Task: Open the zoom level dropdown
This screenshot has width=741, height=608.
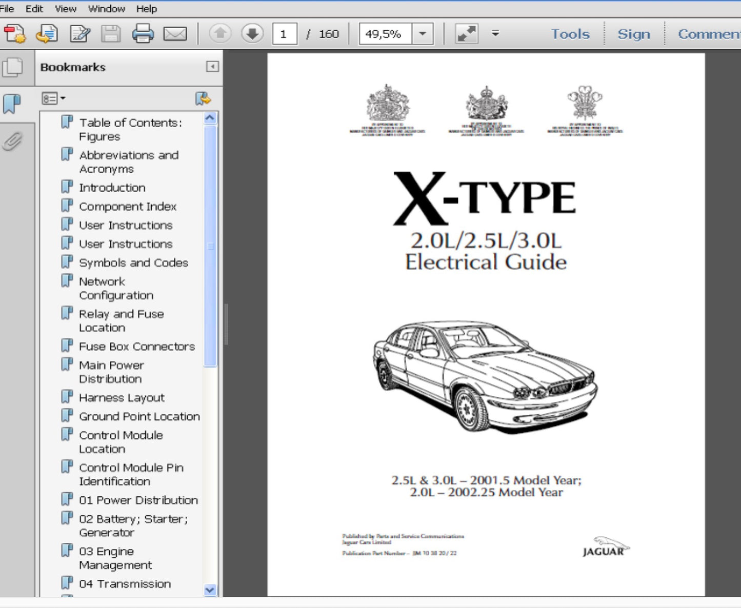Action: click(x=423, y=34)
